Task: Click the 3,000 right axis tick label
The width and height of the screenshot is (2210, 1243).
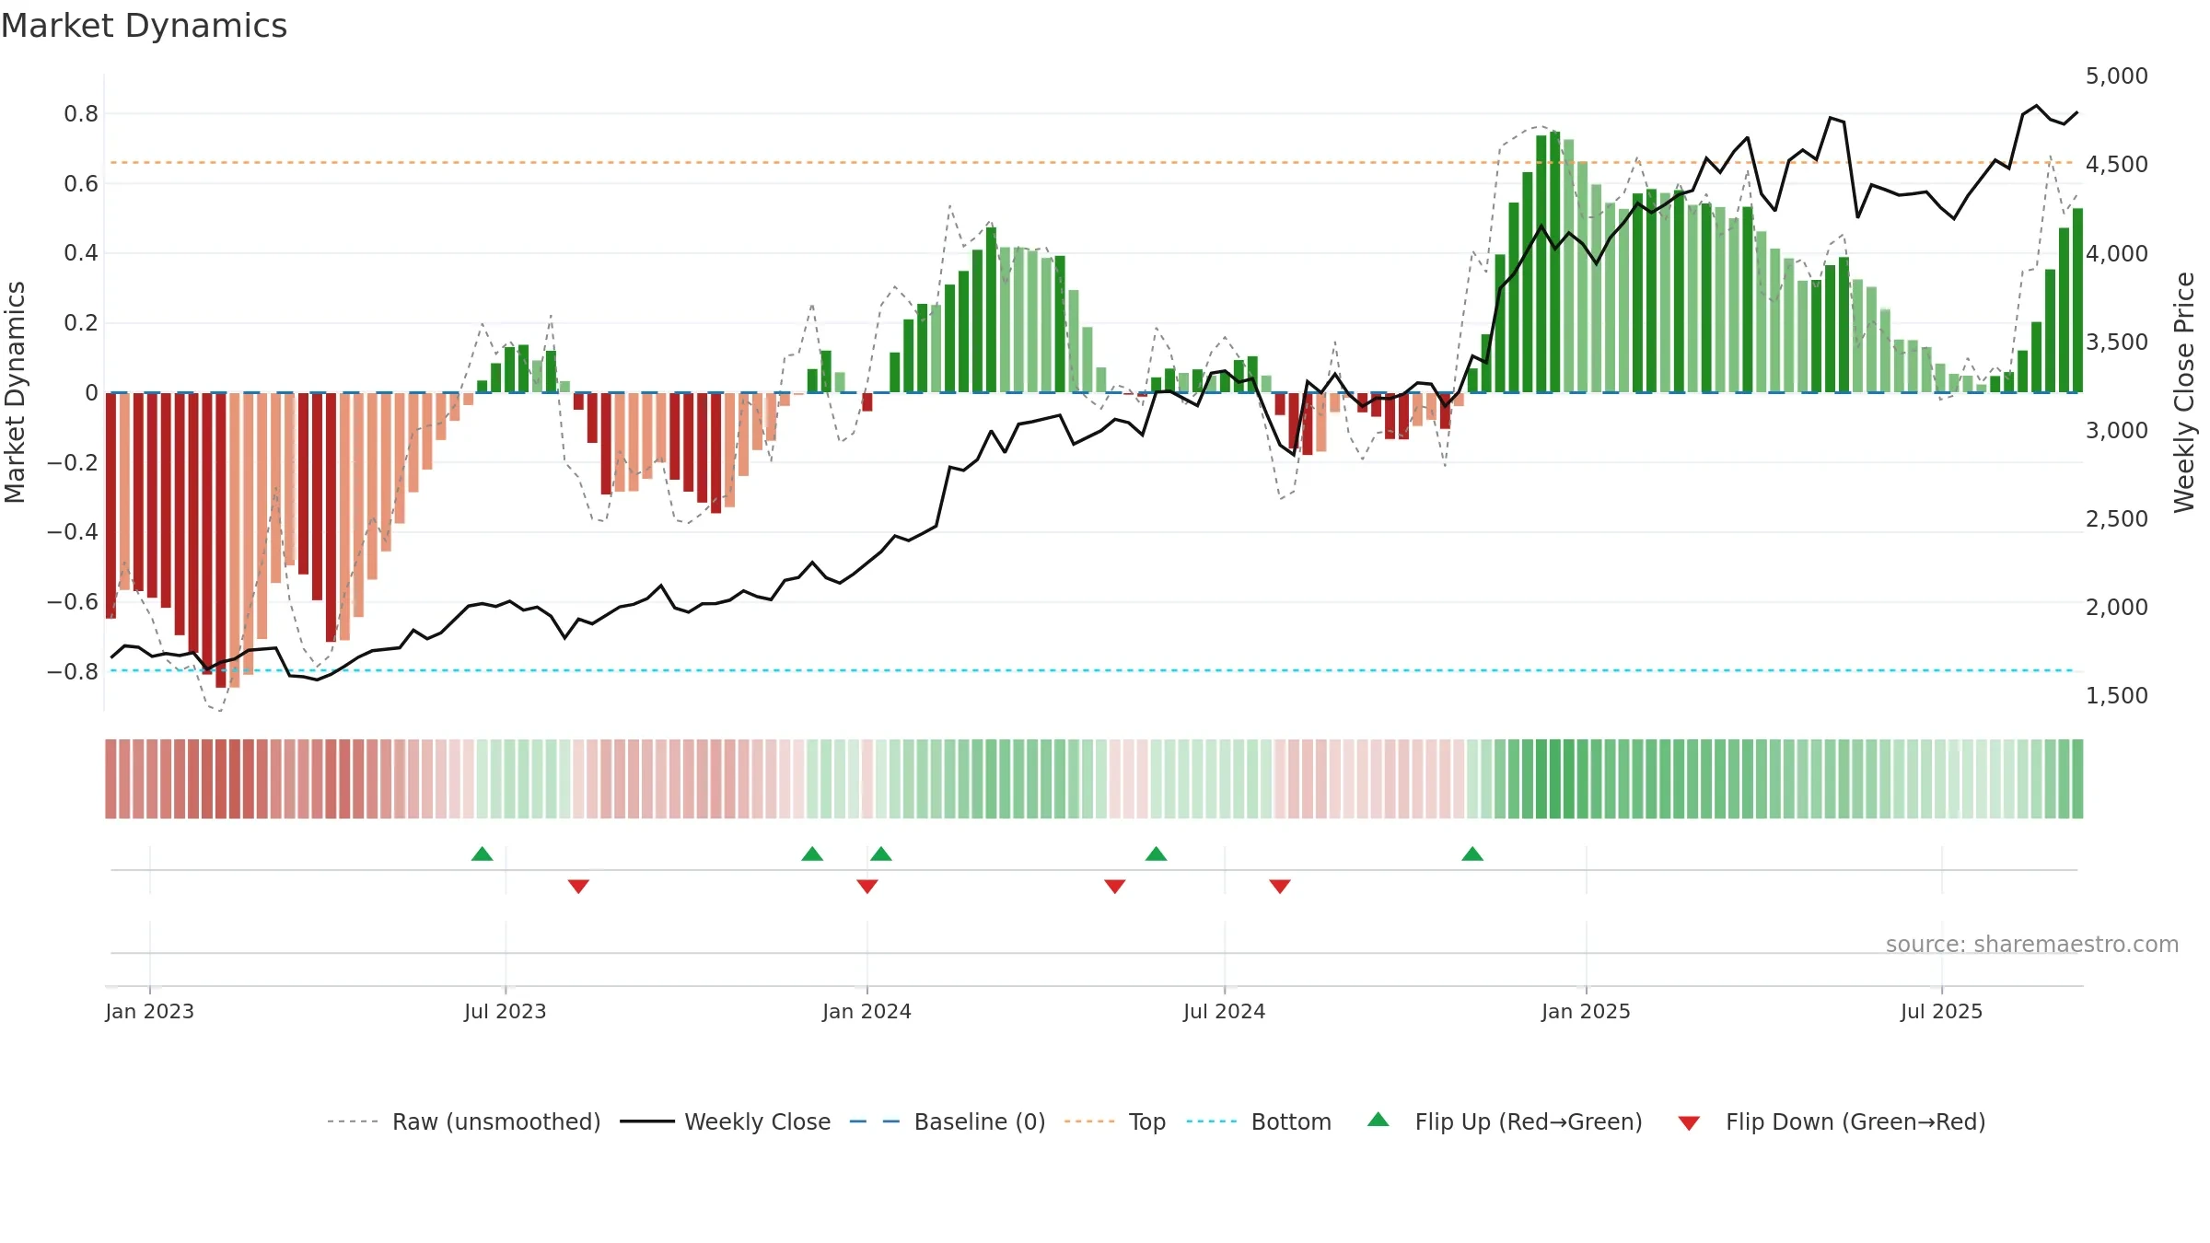Action: click(2117, 430)
